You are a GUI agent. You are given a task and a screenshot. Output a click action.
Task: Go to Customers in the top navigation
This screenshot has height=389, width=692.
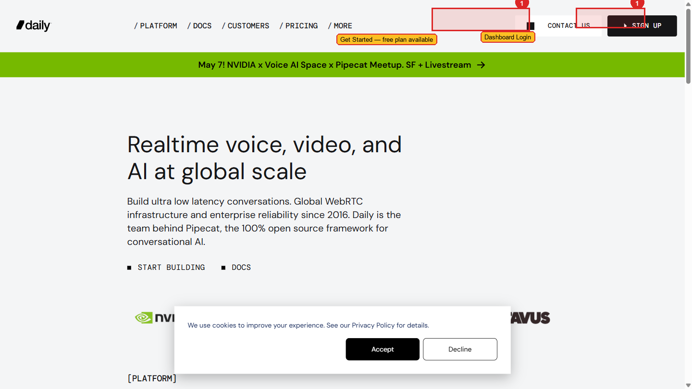coord(246,26)
